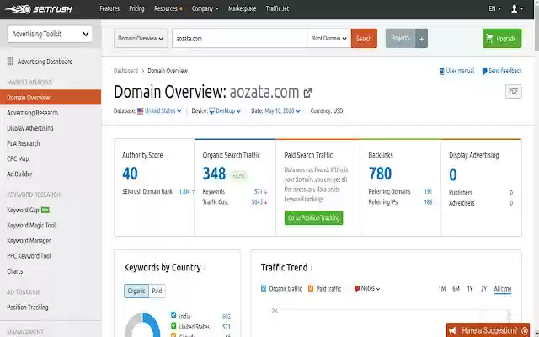Open external link icon beside aozata.com
Viewport: 539px width, 337px height.
tap(307, 93)
